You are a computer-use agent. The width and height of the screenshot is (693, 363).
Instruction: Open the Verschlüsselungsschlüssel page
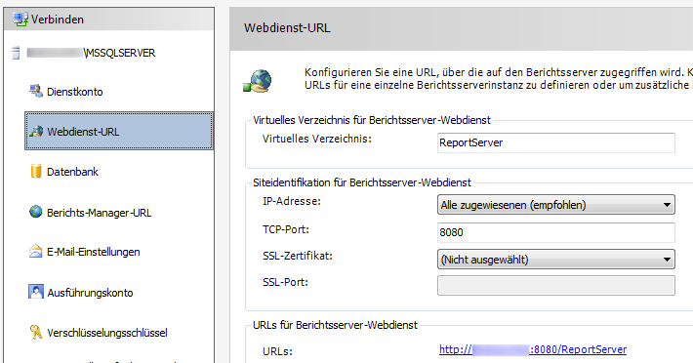click(x=107, y=333)
